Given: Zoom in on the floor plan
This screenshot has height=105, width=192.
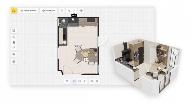Looking at the screenshot, I should 97,81.
